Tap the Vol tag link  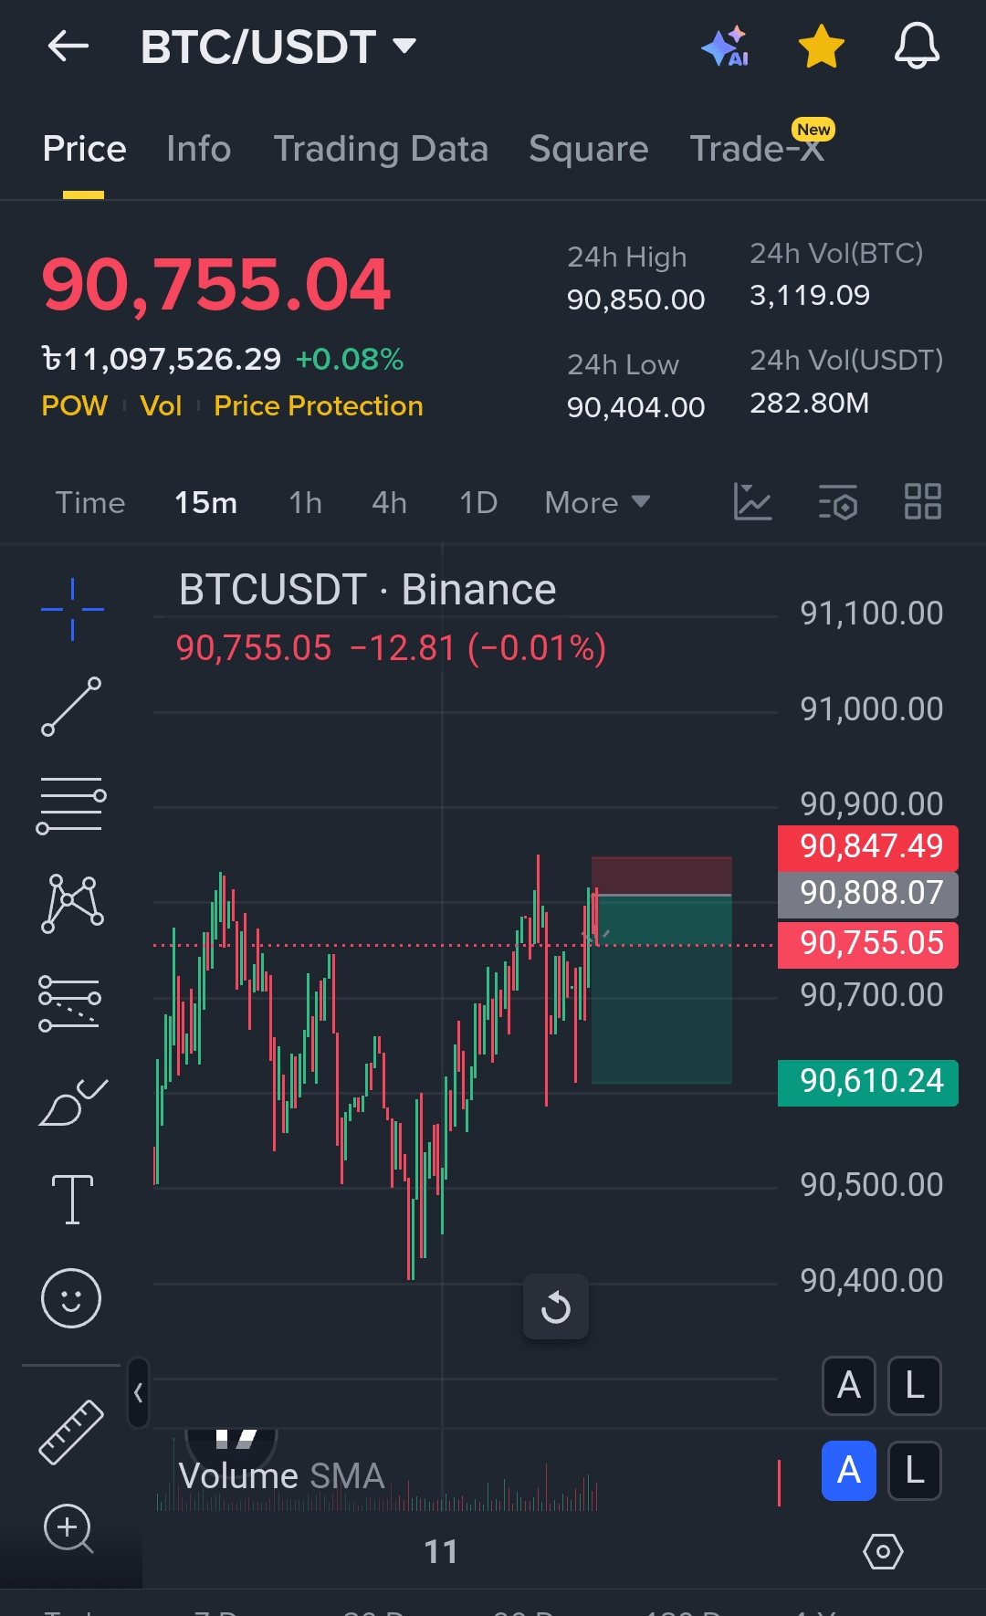pyautogui.click(x=161, y=405)
